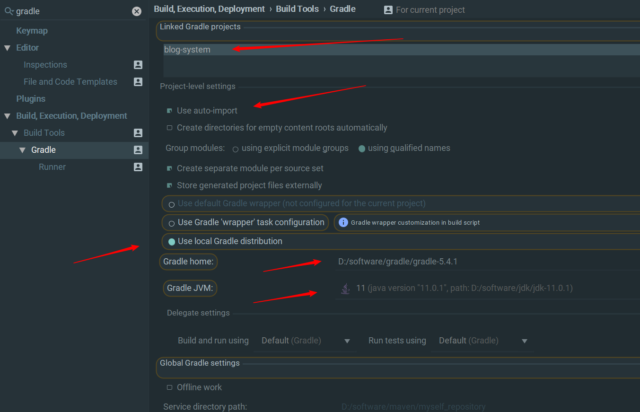Enable Offline work checkbox
Screen dimensions: 640x412
[x=169, y=387]
